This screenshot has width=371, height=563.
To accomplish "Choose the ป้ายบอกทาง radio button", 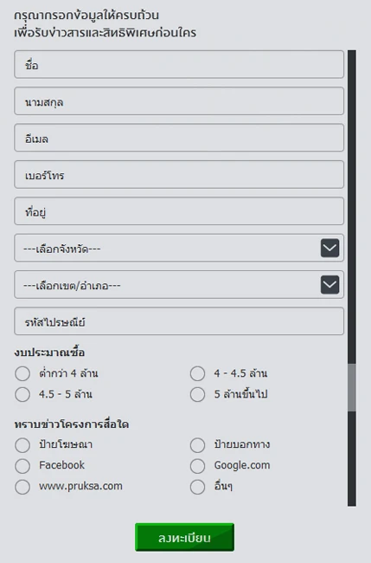I will click(x=197, y=445).
